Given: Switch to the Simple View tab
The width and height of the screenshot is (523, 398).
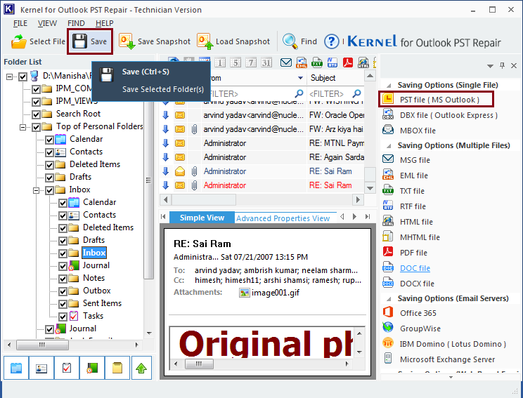Looking at the screenshot, I should pos(202,218).
